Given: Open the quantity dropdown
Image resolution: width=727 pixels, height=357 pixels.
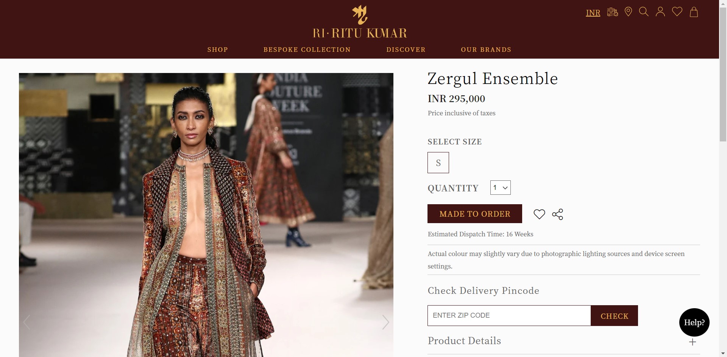Looking at the screenshot, I should tap(500, 188).
